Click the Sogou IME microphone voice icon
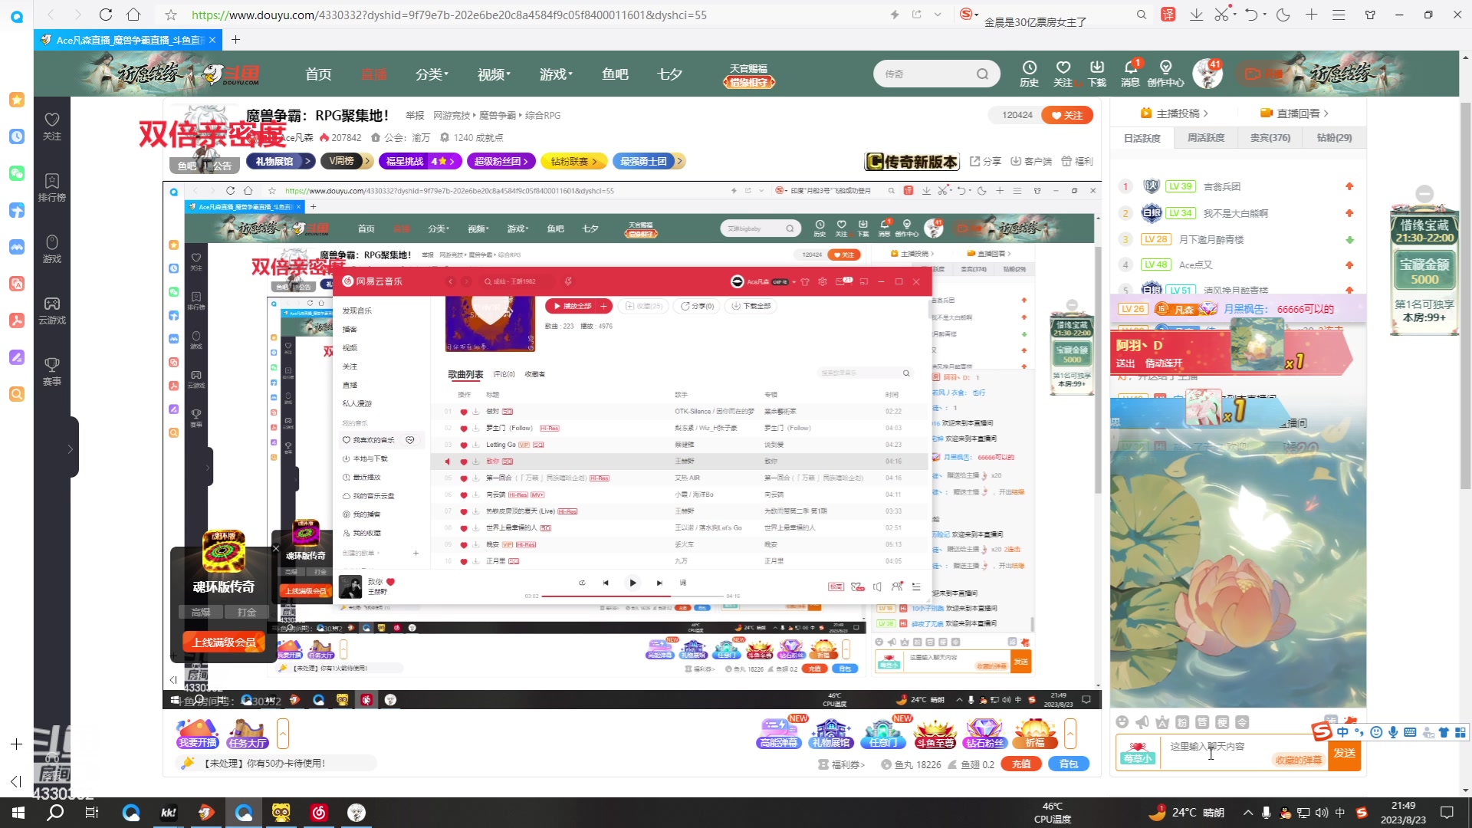Image resolution: width=1472 pixels, height=828 pixels. tap(1393, 732)
